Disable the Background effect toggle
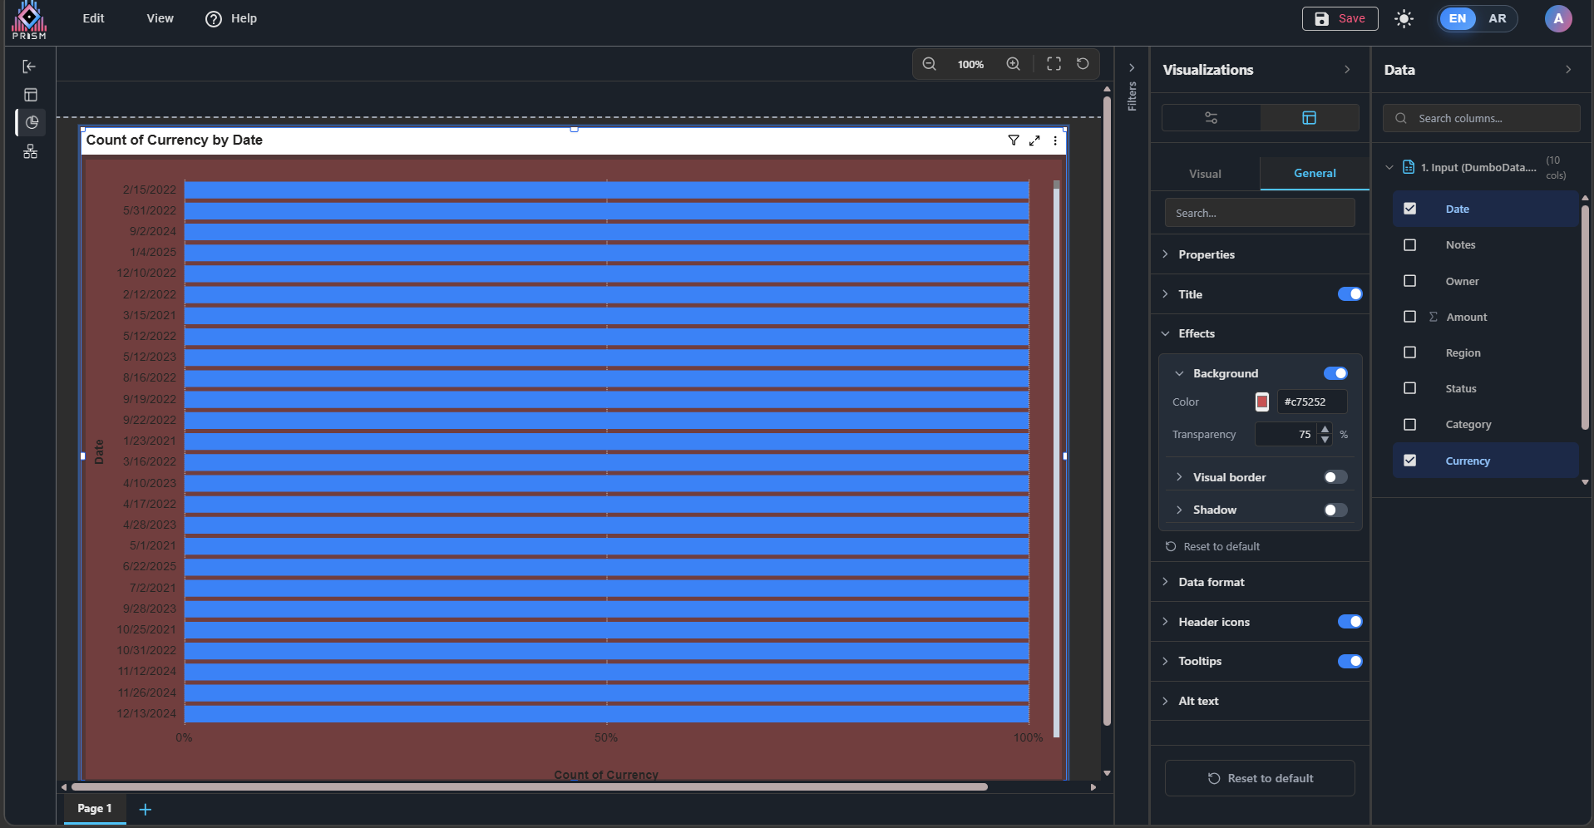 click(x=1335, y=373)
